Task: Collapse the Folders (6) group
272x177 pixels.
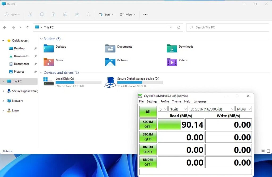Action: (x=41, y=39)
